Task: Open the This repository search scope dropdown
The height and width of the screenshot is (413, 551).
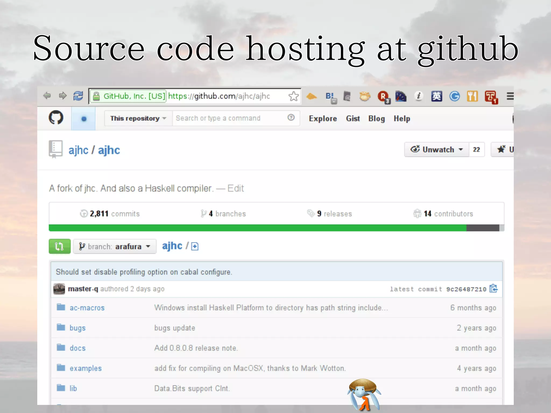Action: [x=138, y=118]
